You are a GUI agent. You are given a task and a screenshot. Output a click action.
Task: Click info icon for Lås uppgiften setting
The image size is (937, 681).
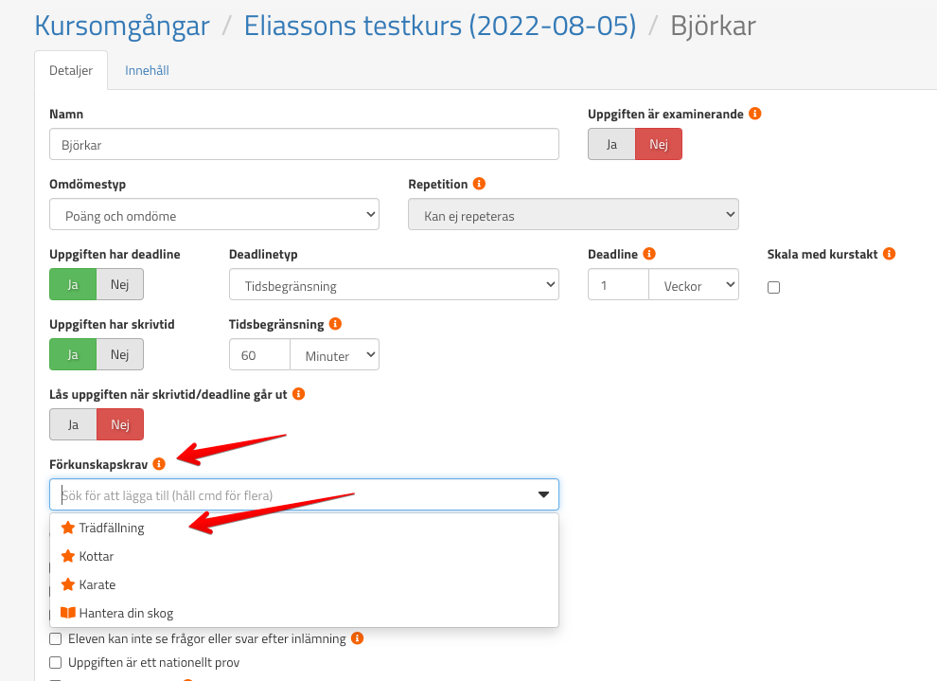click(298, 393)
